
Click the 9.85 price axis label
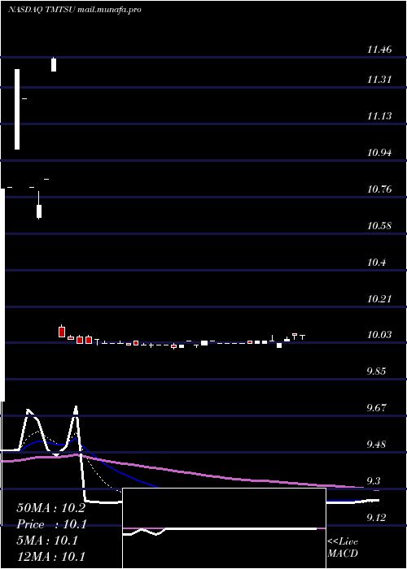point(378,371)
